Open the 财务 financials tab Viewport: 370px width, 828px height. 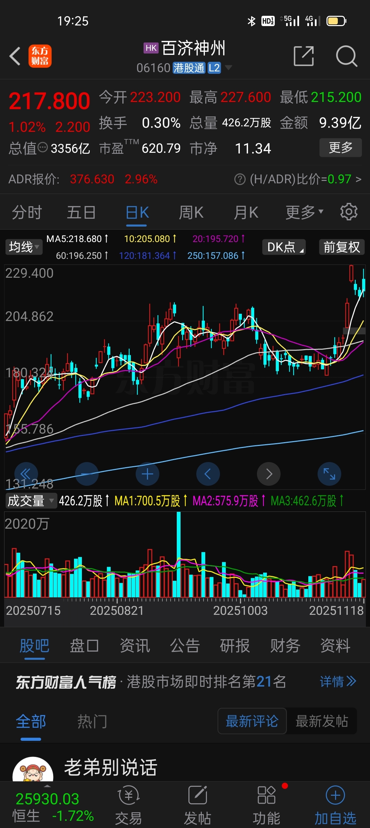(285, 646)
